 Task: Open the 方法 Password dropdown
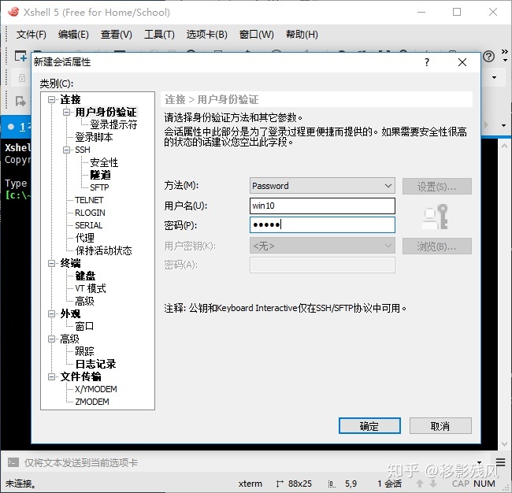click(x=322, y=186)
